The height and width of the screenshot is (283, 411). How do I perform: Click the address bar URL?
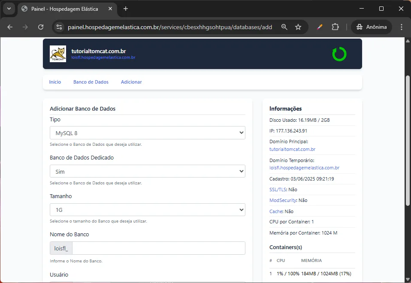pyautogui.click(x=170, y=27)
